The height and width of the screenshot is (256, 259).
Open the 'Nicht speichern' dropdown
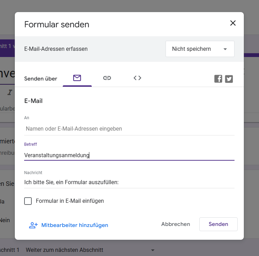[x=200, y=49]
